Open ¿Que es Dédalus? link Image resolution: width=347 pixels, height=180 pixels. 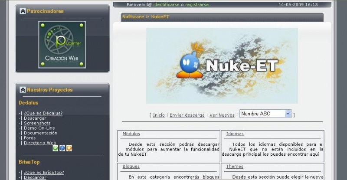click(x=43, y=113)
